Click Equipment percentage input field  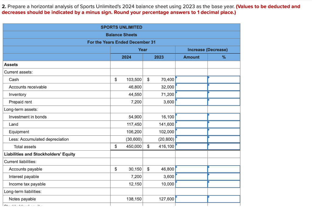coord(224,132)
